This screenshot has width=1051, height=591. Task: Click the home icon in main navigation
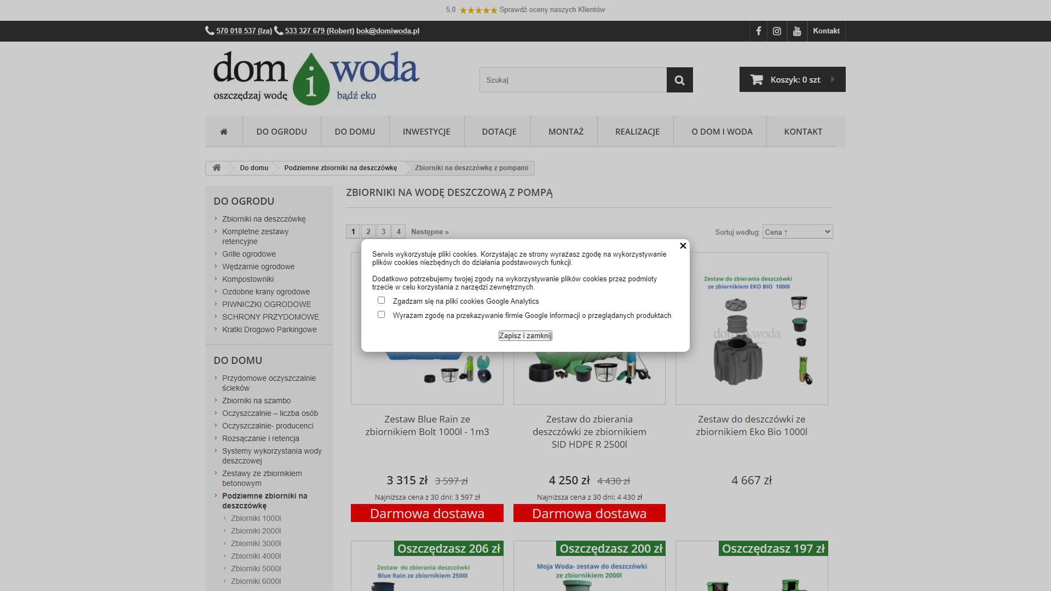pos(224,131)
